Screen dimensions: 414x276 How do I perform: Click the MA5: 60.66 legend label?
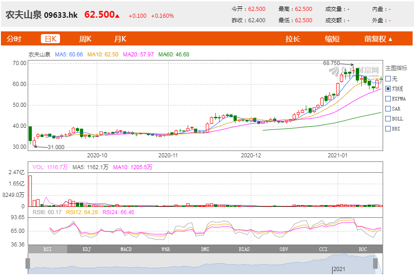69,55
